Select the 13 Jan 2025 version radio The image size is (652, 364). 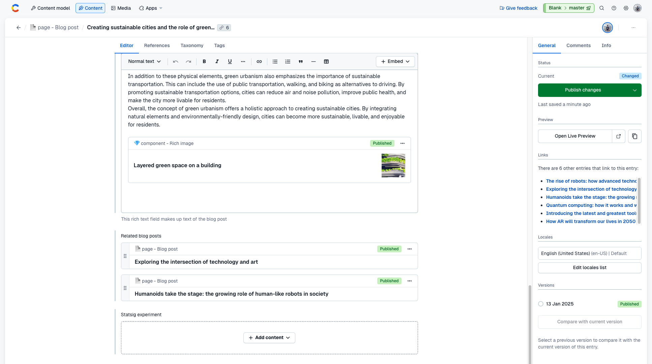541,304
